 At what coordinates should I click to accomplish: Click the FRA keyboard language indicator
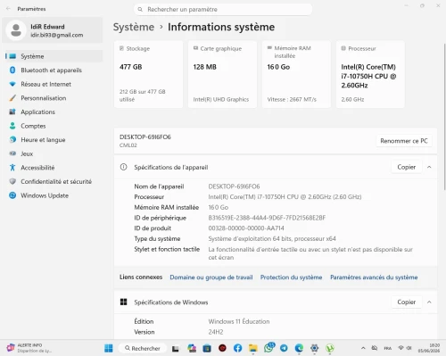coord(388,348)
